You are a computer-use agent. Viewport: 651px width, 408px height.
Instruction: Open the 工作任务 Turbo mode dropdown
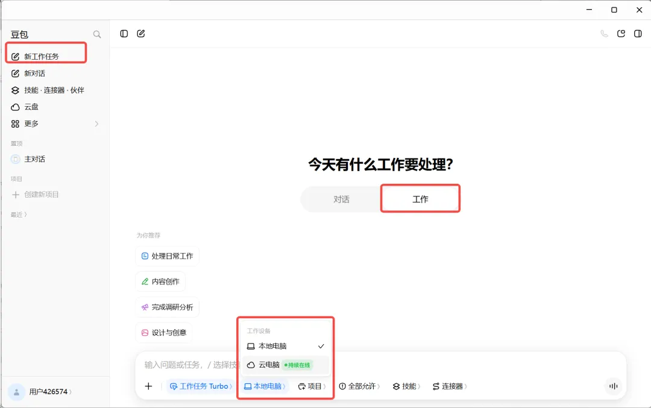tap(201, 386)
